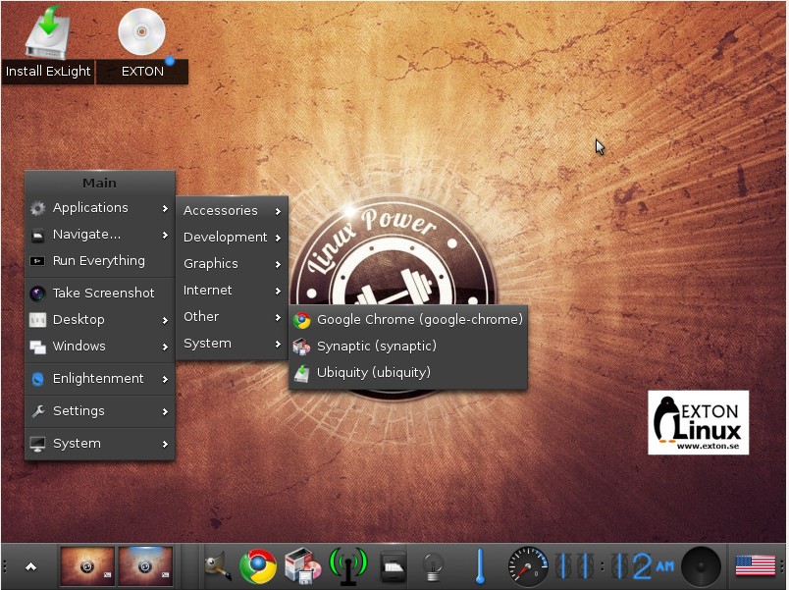Click the Navigate folder icon

[x=37, y=235]
